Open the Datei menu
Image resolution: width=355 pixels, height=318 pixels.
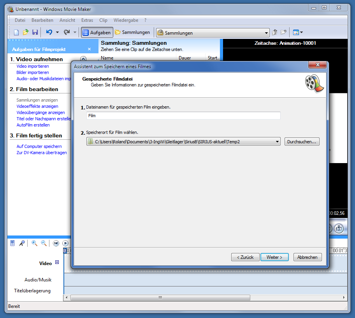(x=20, y=20)
